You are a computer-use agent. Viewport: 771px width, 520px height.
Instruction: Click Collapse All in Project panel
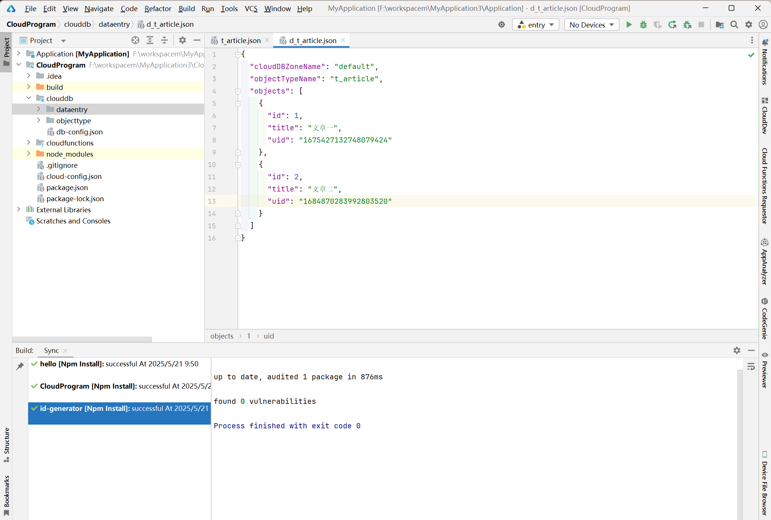click(164, 40)
